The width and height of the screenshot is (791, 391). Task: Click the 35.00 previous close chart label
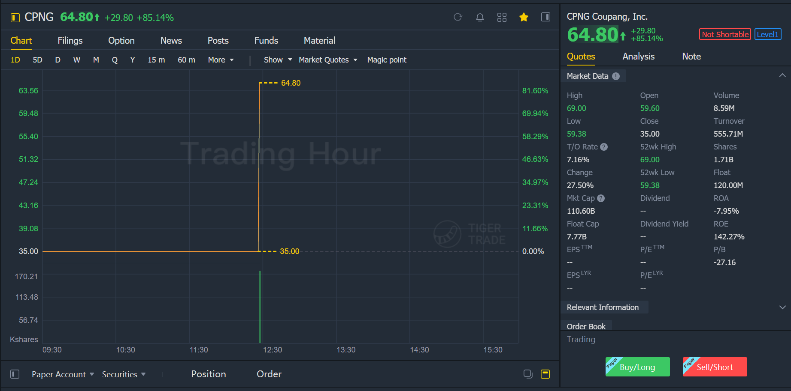[289, 251]
